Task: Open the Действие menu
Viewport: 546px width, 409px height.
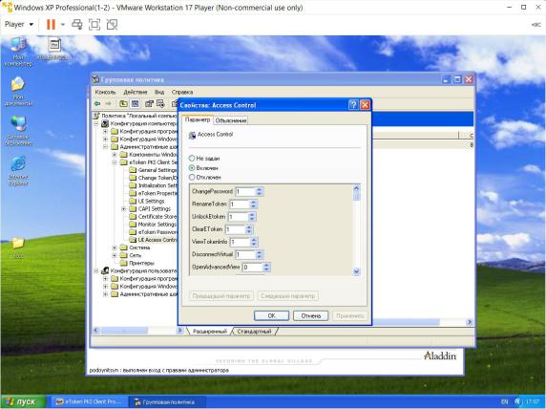Action: (136, 92)
